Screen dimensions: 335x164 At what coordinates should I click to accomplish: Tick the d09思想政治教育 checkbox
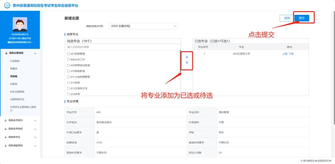pos(68,65)
